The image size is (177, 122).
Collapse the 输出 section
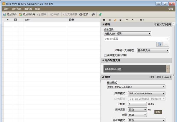click(103, 24)
